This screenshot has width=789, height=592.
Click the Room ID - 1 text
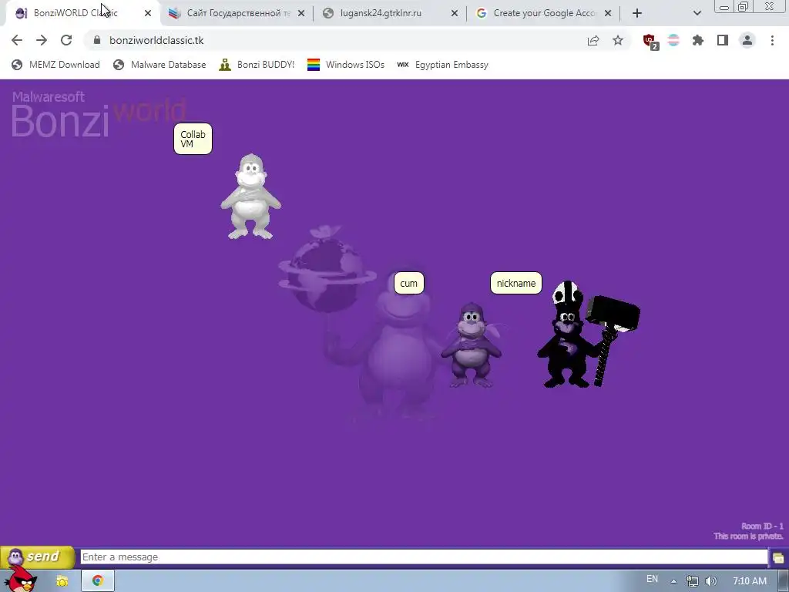[x=762, y=526]
